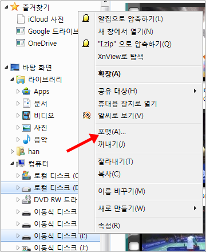The image size is (206, 252).
Task: Expand the 사진 library node
Action: coord(18,127)
